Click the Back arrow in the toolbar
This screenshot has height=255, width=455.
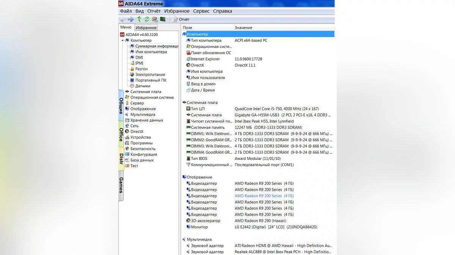click(x=122, y=19)
